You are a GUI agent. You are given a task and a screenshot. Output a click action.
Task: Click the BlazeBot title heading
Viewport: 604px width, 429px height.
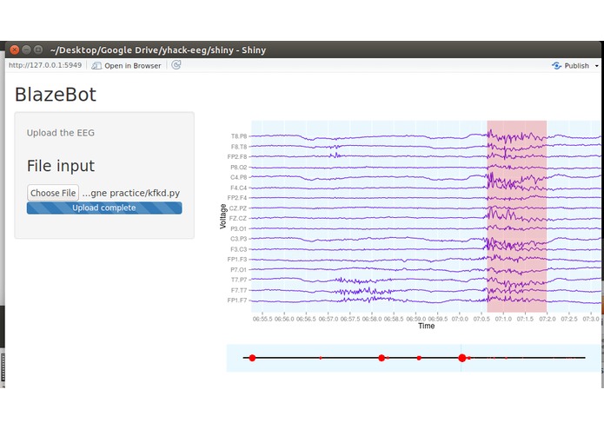point(56,95)
